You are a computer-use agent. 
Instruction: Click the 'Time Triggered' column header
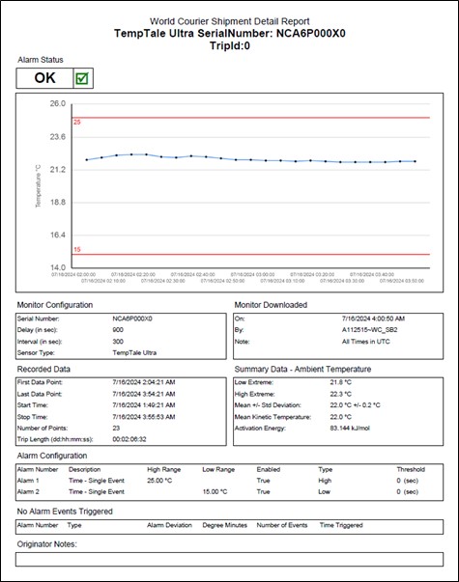click(341, 525)
